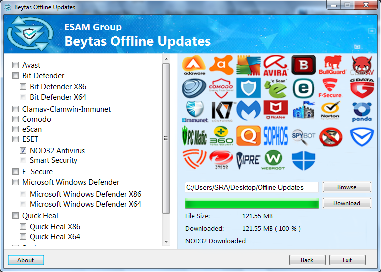Click the McAfee red shield logo

coord(276,110)
